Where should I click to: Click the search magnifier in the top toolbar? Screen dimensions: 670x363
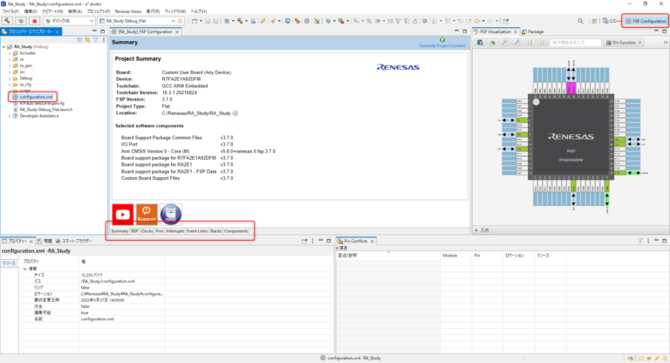580,21
